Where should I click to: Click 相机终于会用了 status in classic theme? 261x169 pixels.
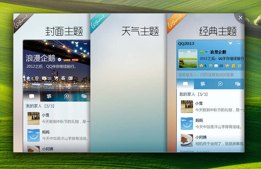point(220,144)
